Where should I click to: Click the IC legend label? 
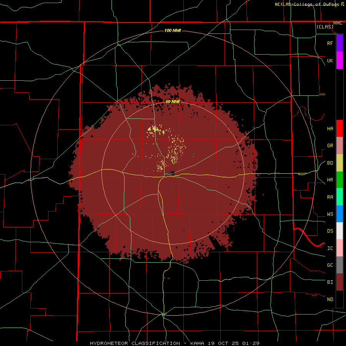point(330,248)
